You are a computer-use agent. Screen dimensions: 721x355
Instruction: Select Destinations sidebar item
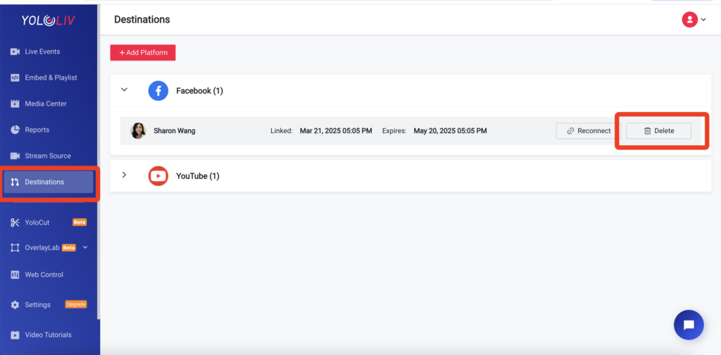pyautogui.click(x=49, y=182)
